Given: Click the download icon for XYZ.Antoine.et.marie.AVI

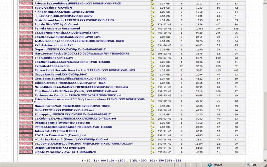Looking at the screenshot, I should (152, 45).
